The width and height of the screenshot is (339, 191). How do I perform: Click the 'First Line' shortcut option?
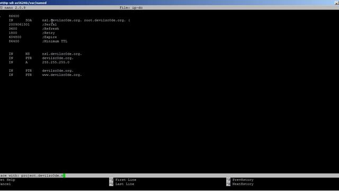pyautogui.click(x=126, y=180)
